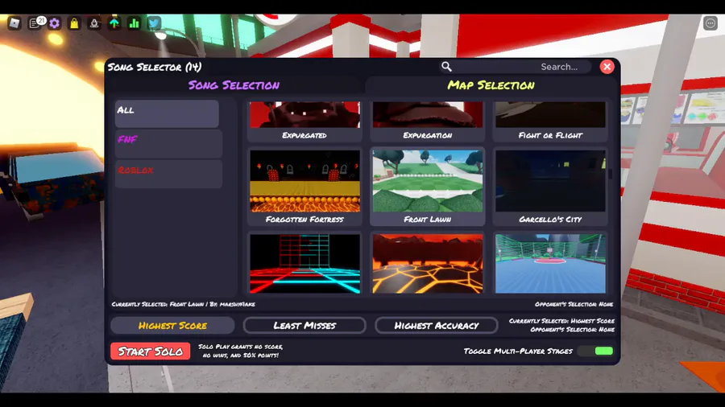Open the yellow shopping bag shop icon
Image resolution: width=725 pixels, height=407 pixels.
click(x=74, y=23)
